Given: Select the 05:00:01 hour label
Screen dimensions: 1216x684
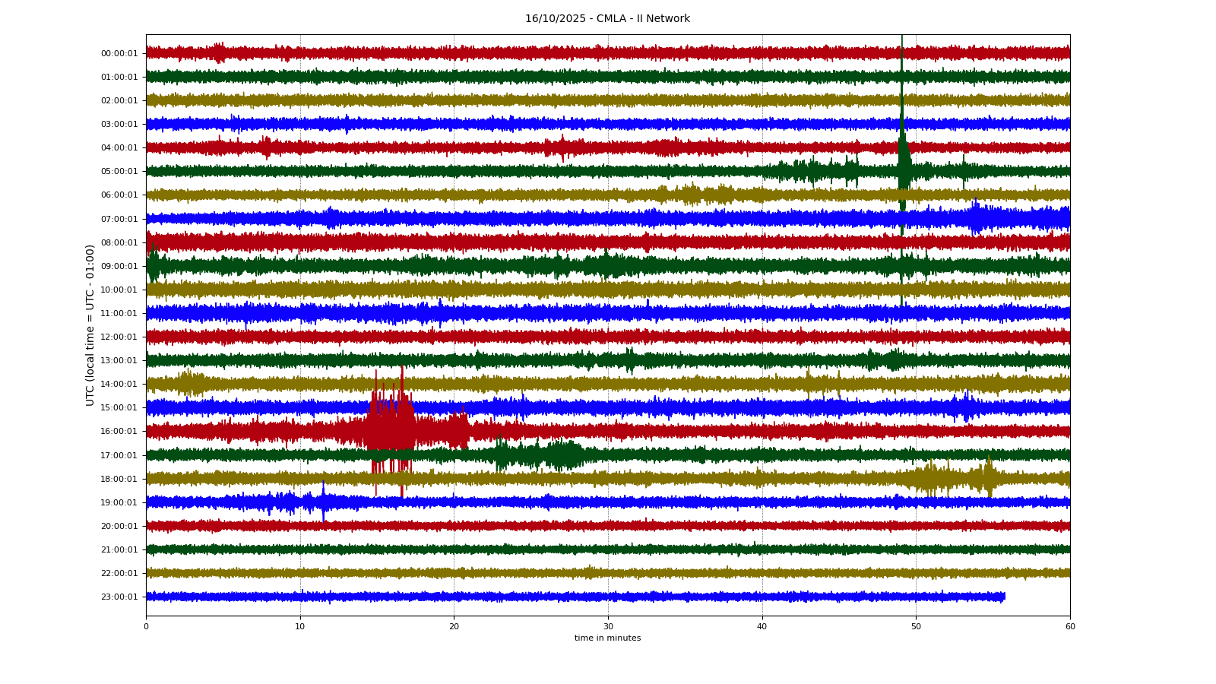Looking at the screenshot, I should pyautogui.click(x=119, y=172).
